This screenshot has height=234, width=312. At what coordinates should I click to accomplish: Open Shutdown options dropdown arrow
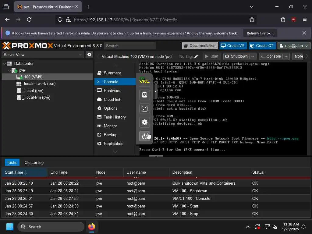253,56
